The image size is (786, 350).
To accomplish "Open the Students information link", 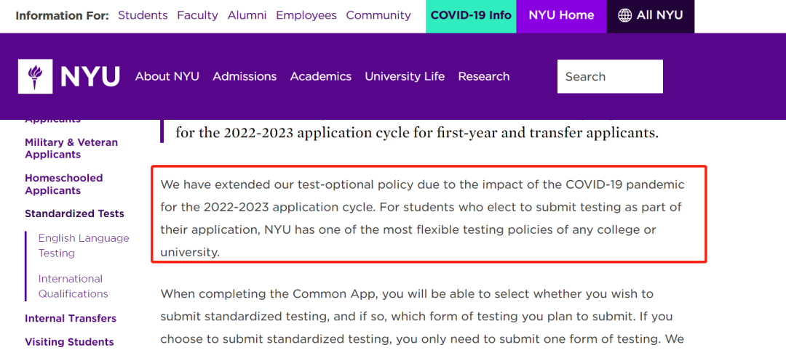I will 143,15.
